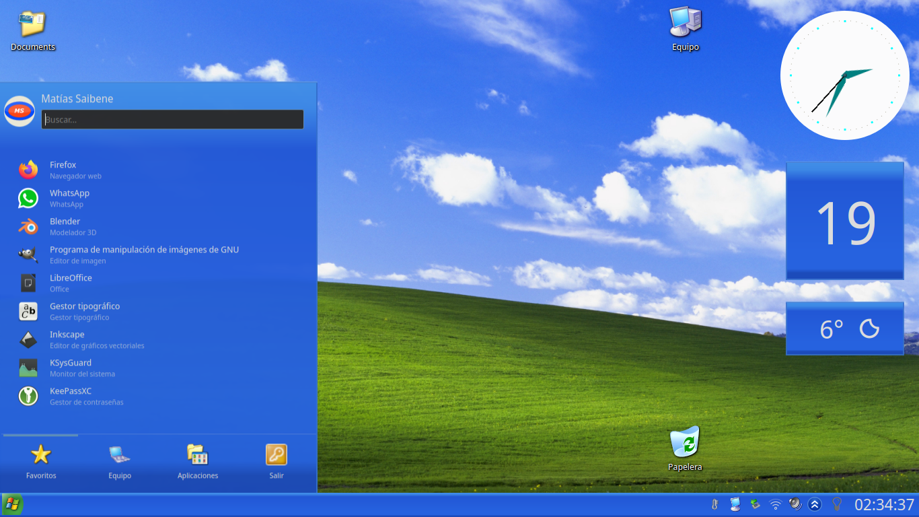Click the green-arrow device tray icon
The height and width of the screenshot is (517, 919).
[x=756, y=504]
